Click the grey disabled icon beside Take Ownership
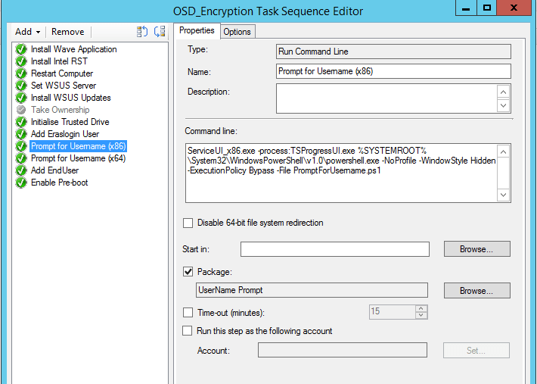This screenshot has height=384, width=537. (x=21, y=110)
